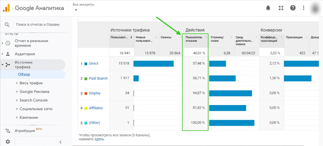This screenshot has height=146, width=323.
Task: Focus the reports and help search field
Action: click(38, 25)
